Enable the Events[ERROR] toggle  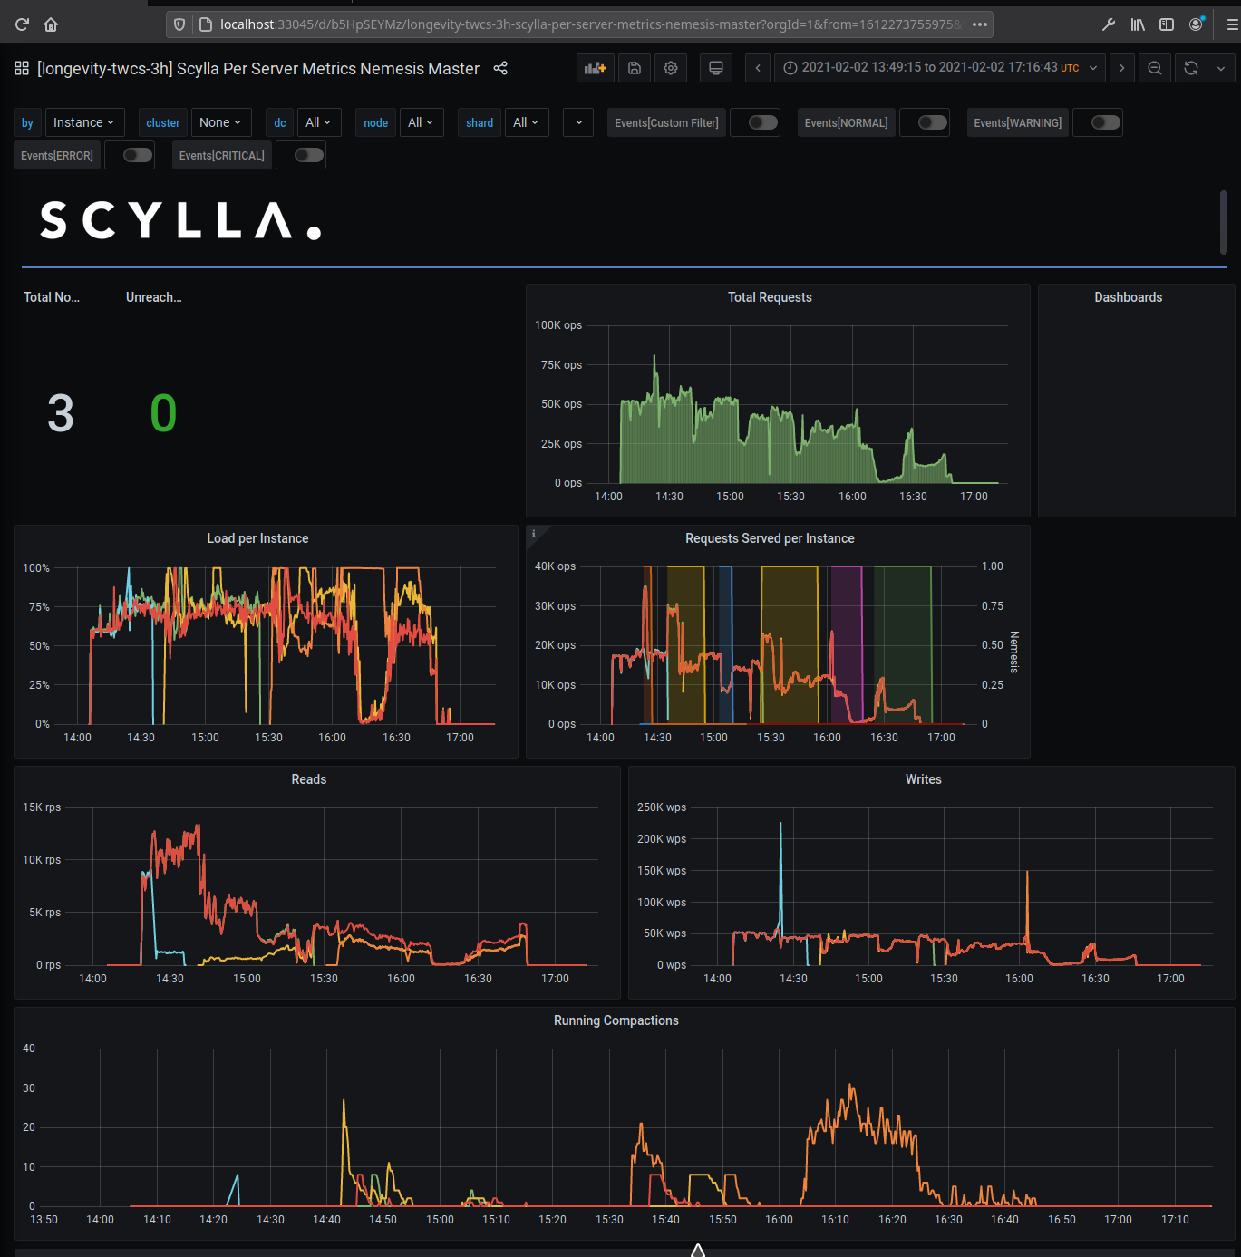pyautogui.click(x=130, y=155)
